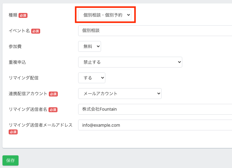Click the リマインダ配信 label text
Image resolution: width=232 pixels, height=168 pixels.
(23, 78)
